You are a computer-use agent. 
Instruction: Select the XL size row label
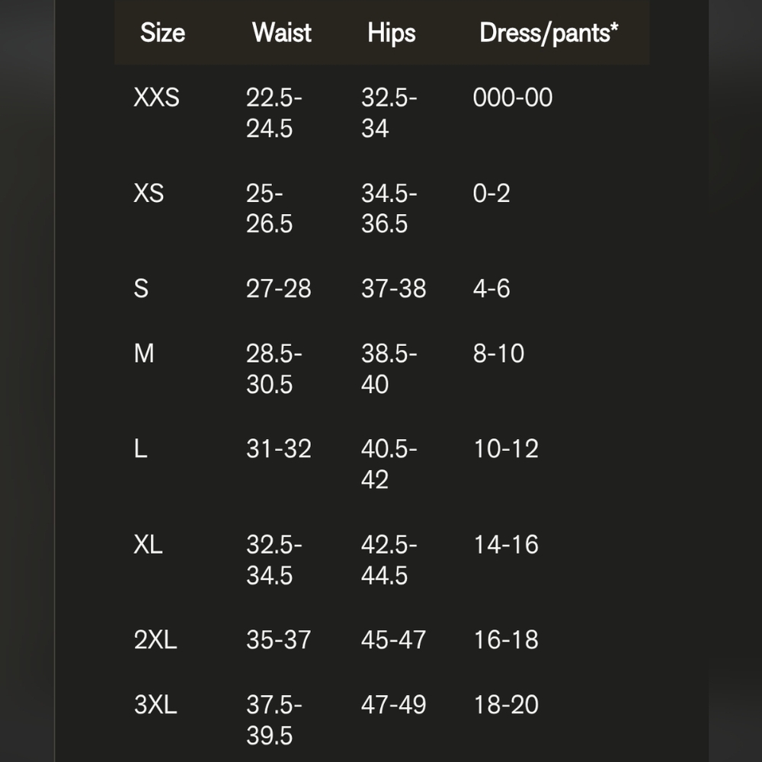(x=148, y=545)
